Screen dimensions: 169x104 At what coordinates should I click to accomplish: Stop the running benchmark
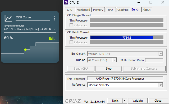coord(108,69)
